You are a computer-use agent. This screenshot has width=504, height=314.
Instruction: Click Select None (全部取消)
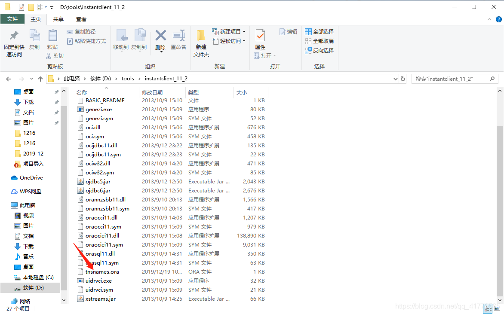coord(320,41)
